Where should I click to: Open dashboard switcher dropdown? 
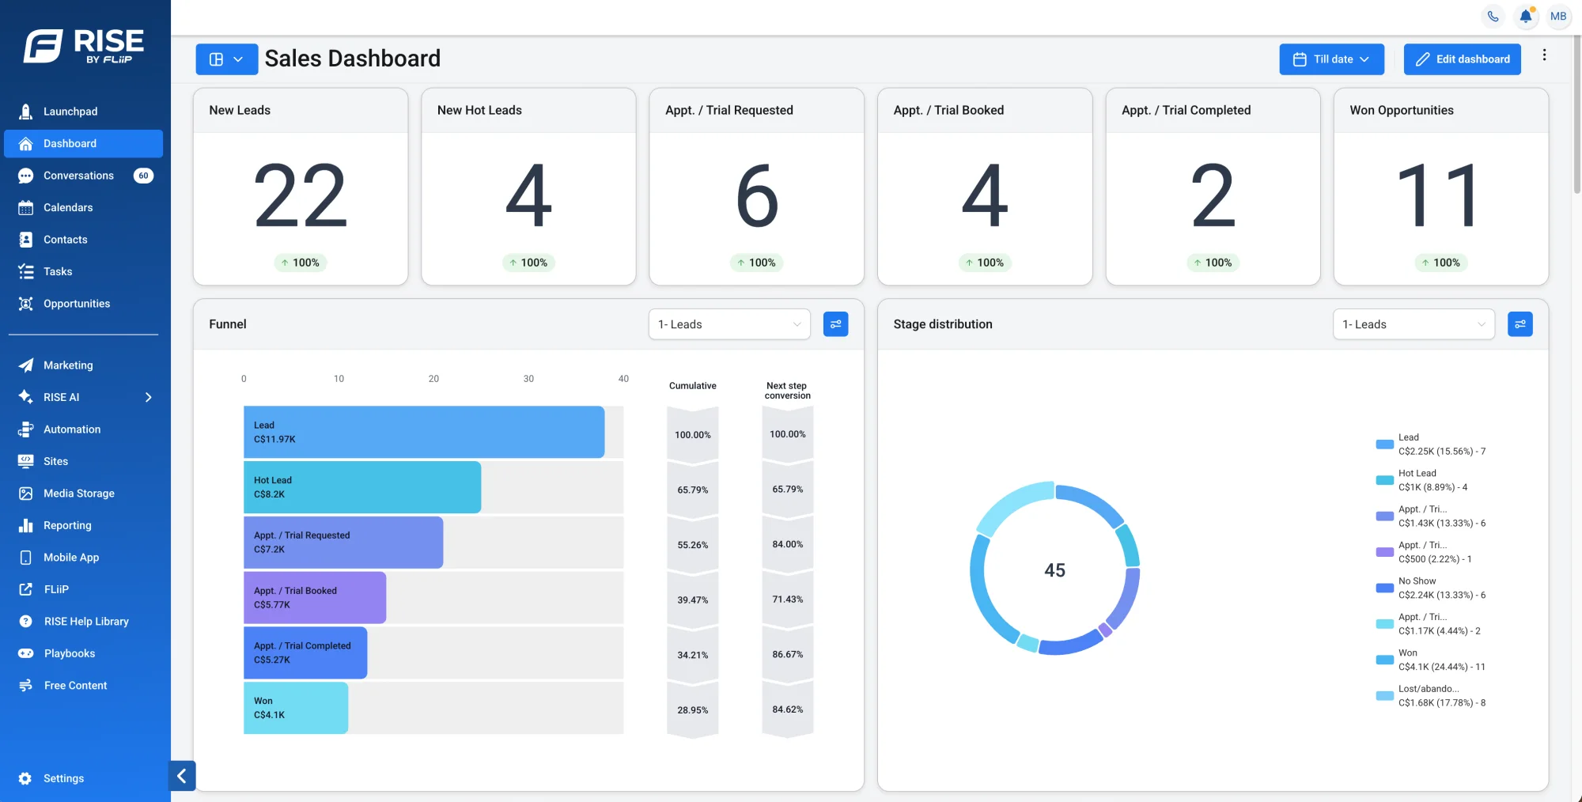[227, 59]
